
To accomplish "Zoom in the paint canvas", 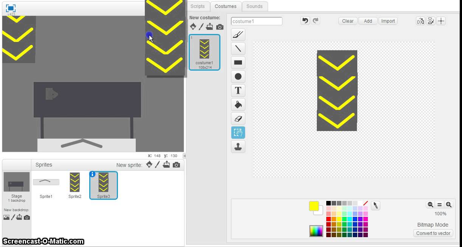I will [449, 205].
